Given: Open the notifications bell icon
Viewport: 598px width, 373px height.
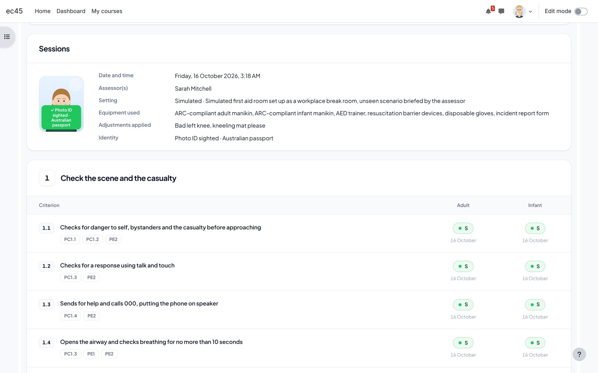Looking at the screenshot, I should coord(488,12).
